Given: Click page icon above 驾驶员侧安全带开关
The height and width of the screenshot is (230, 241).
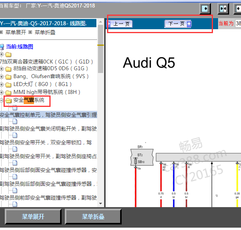Looking at the screenshot, I should click(x=15, y=135).
